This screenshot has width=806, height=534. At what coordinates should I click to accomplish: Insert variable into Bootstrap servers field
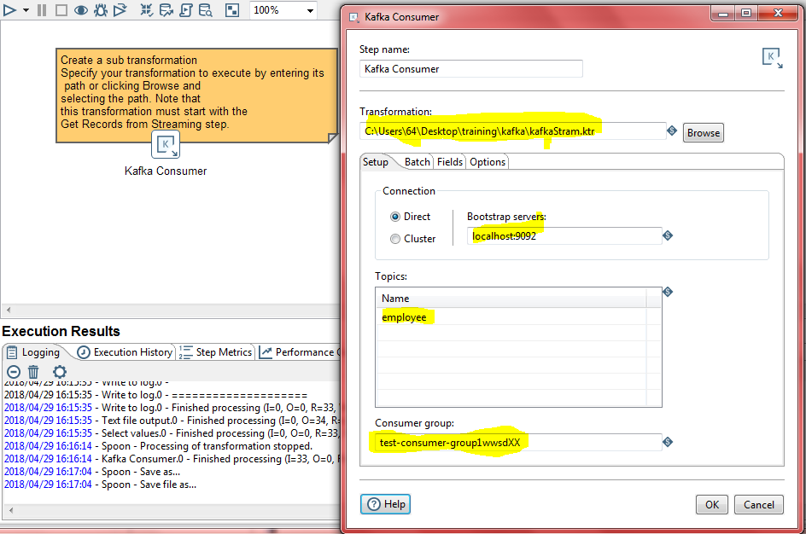coord(668,235)
